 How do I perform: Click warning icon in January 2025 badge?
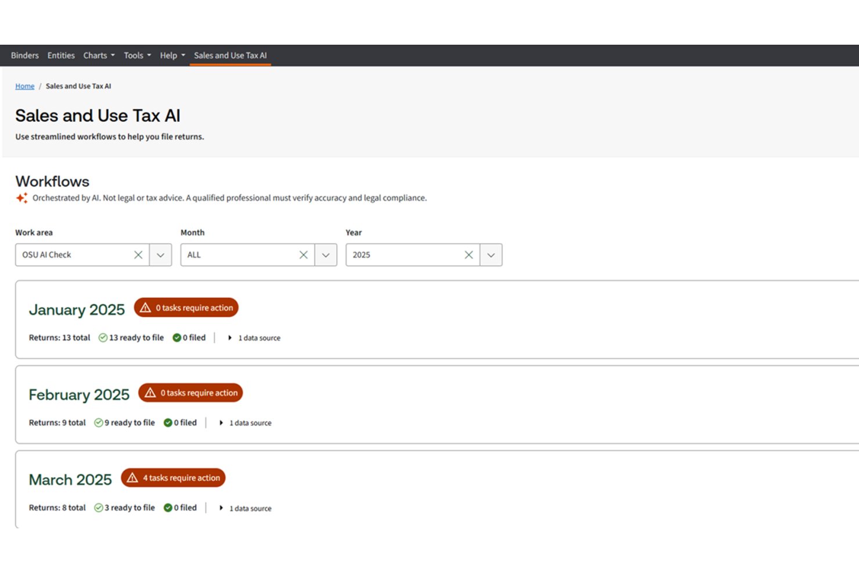[x=146, y=308]
